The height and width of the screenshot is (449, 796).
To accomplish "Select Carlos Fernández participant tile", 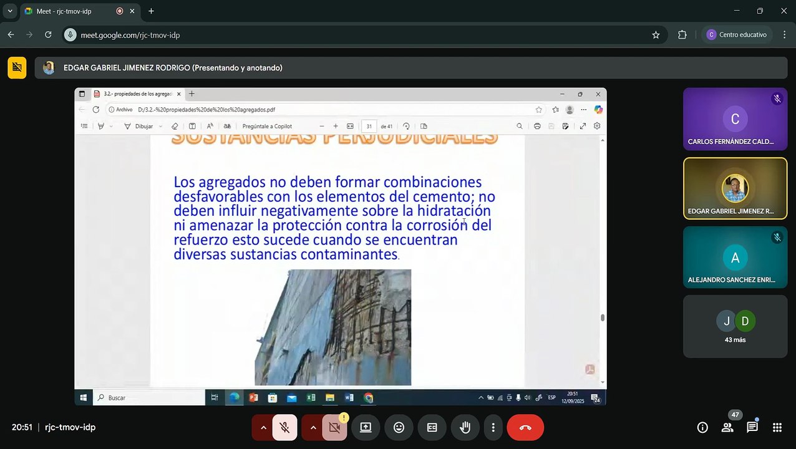I will coord(735,119).
